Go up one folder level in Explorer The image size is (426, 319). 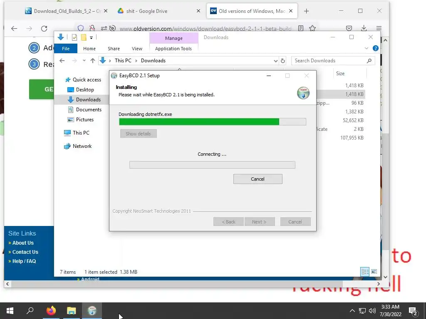[93, 61]
